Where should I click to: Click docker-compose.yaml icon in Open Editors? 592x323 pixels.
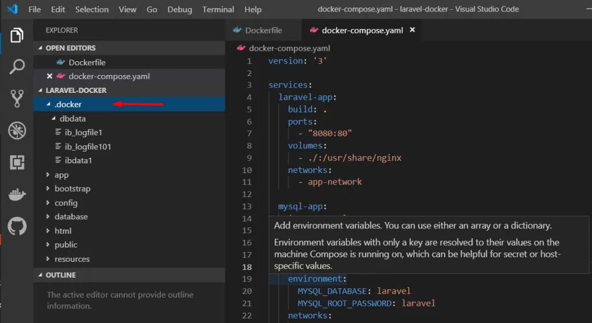(x=60, y=76)
